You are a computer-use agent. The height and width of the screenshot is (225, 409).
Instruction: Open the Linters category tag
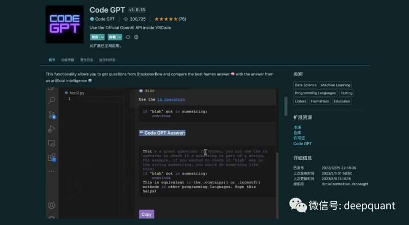pos(300,101)
